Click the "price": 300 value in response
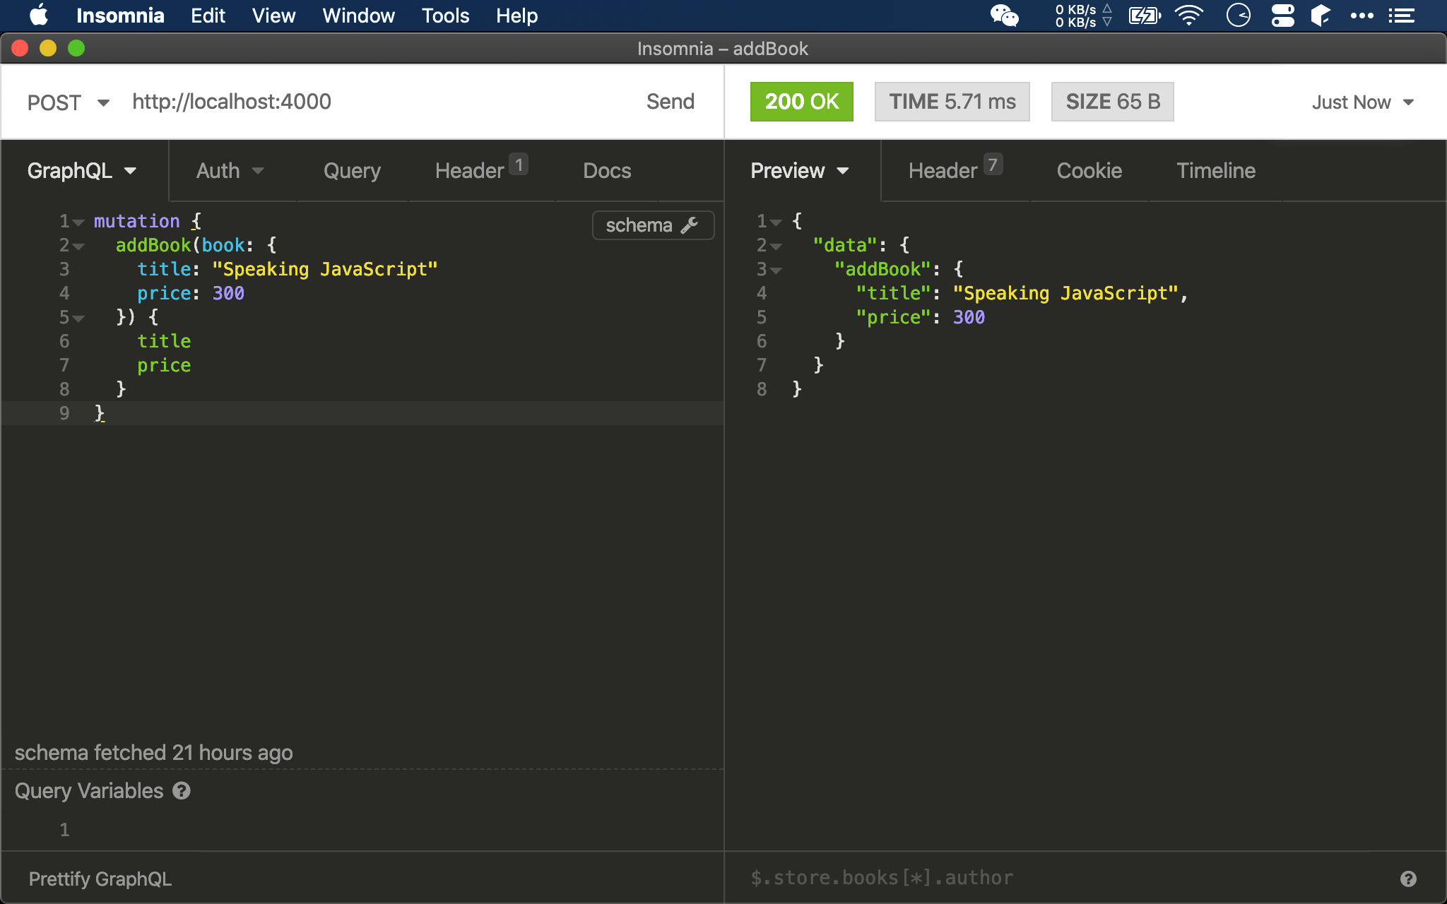Screen dimensions: 1447x904 point(969,318)
